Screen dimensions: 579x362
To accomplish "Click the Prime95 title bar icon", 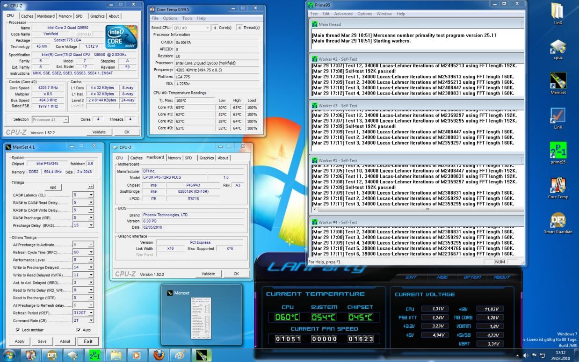I will coord(311,5).
